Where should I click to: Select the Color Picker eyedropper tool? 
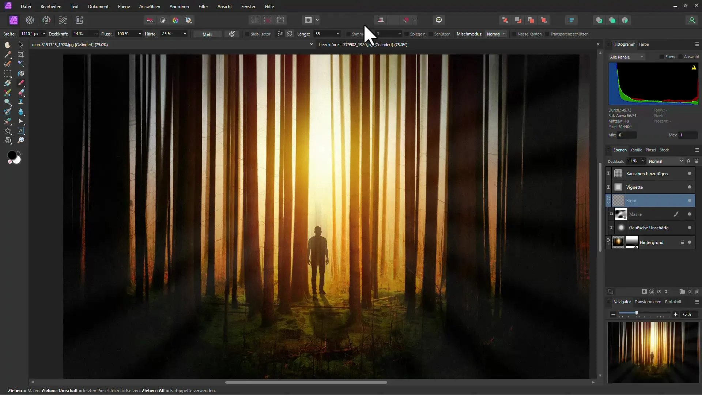pos(7,54)
